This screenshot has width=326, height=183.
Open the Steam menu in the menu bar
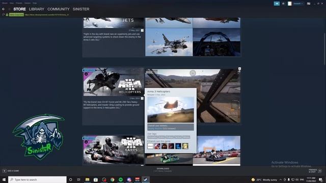(5, 3)
